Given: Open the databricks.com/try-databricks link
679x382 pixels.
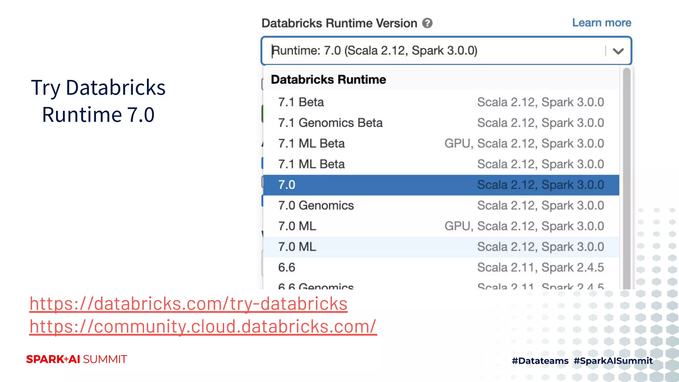Looking at the screenshot, I should 188,304.
